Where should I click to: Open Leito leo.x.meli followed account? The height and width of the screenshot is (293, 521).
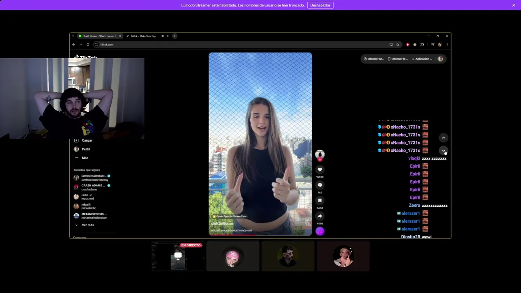tap(84, 197)
